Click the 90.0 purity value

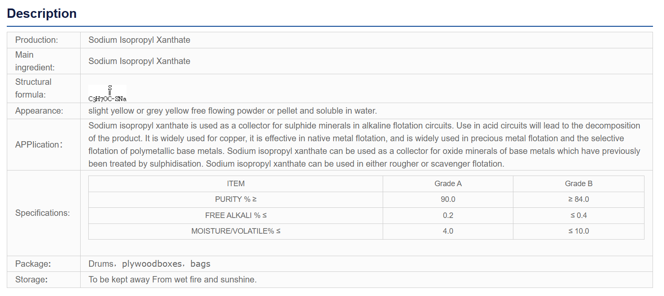pyautogui.click(x=448, y=199)
